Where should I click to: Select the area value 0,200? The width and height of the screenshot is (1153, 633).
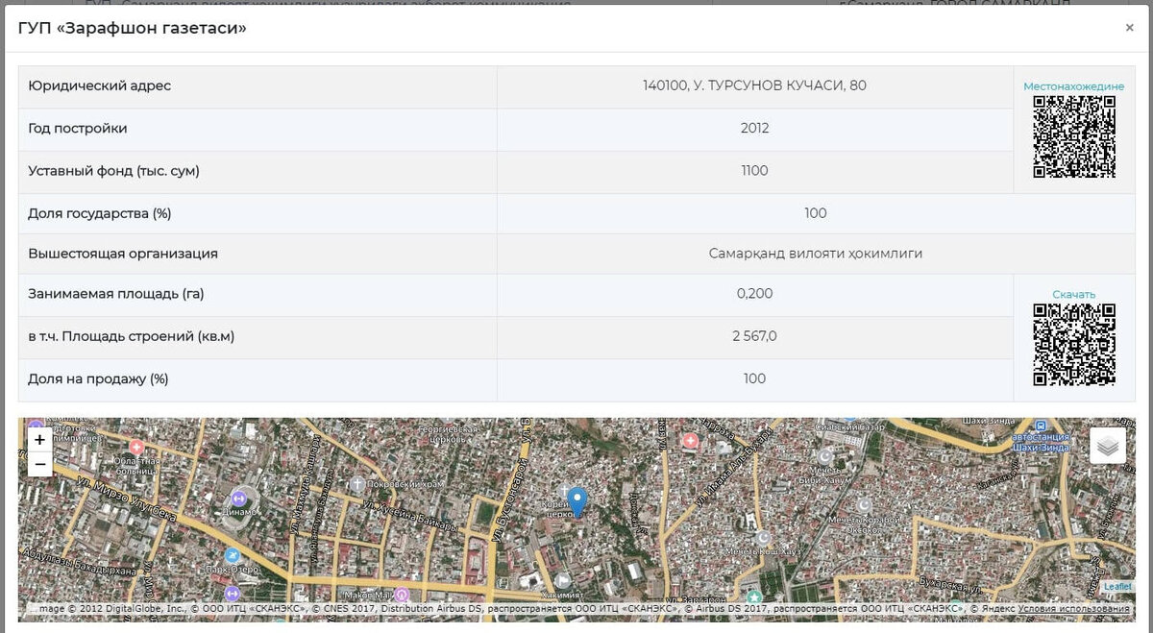click(x=754, y=294)
